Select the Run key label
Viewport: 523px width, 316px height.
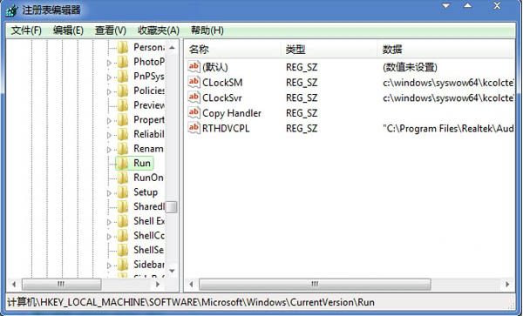click(142, 163)
